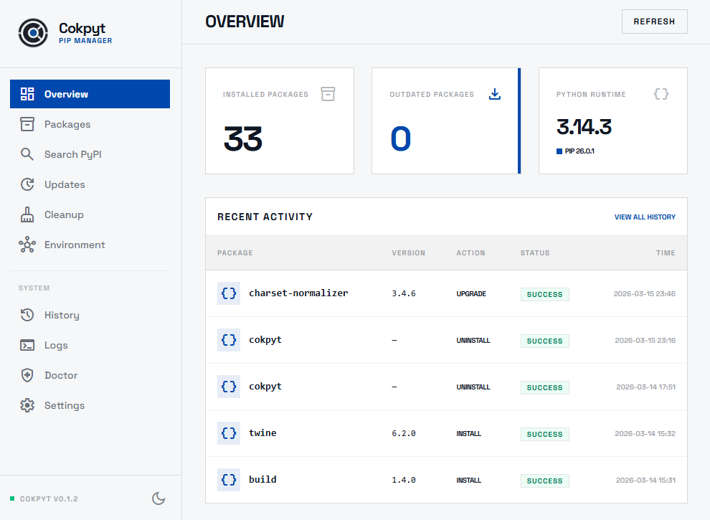Screen dimensions: 710x520
Task: Click the download icon on Outdated Packages card
Action: point(495,93)
